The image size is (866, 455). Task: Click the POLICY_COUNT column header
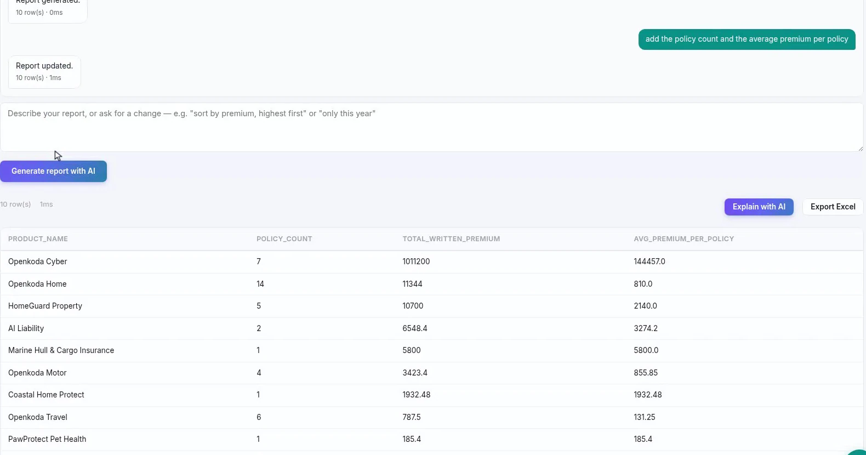[284, 239]
